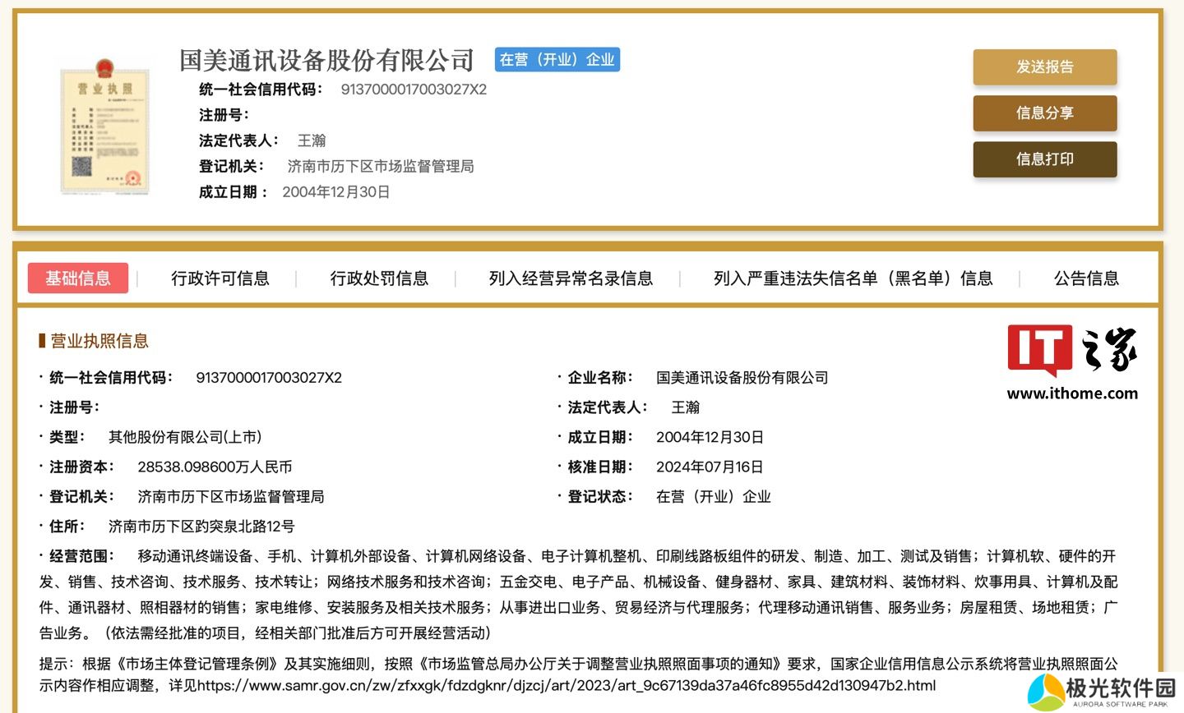This screenshot has width=1184, height=713.
Task: Select the 基础信息 tab
Action: pyautogui.click(x=78, y=278)
